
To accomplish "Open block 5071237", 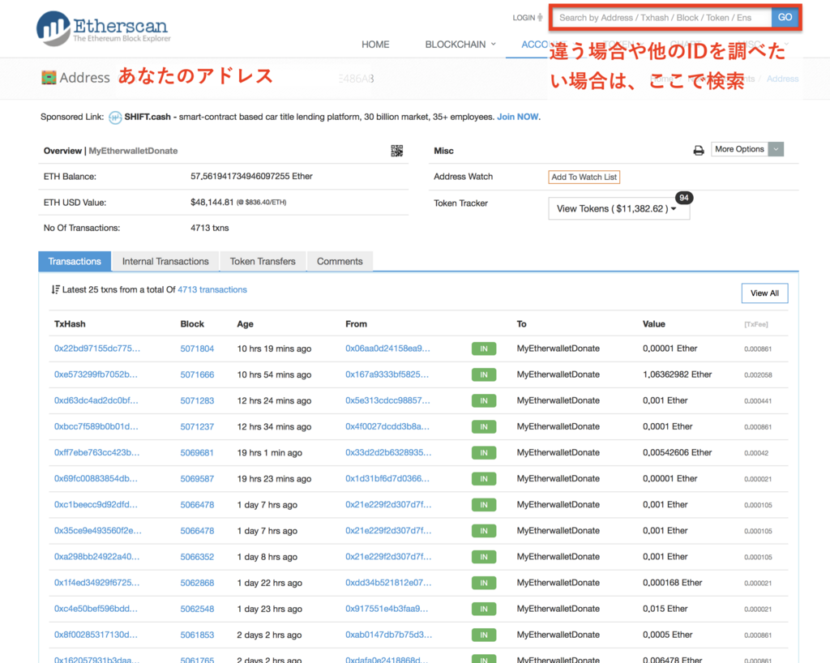I will click(x=197, y=426).
